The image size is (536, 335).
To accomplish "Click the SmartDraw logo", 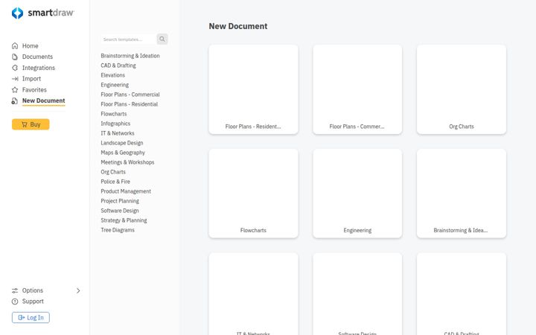I will click(x=42, y=13).
